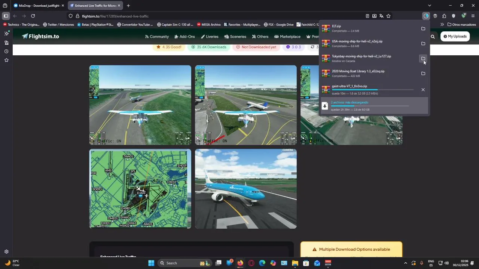Viewport: 479px width, 269px height.
Task: Bookmark this page with the star
Action: coord(388,16)
